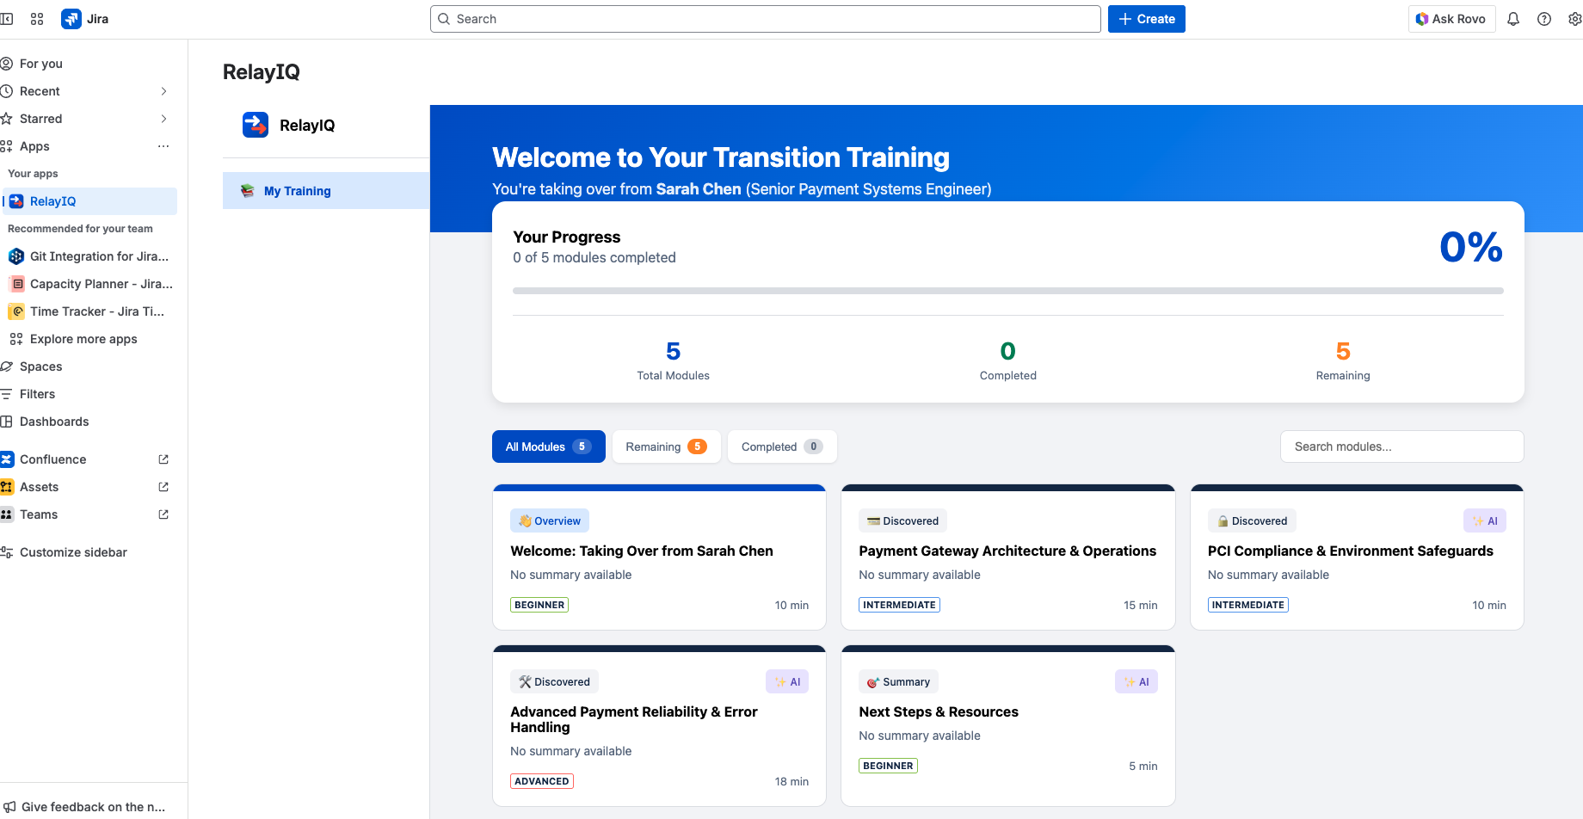The height and width of the screenshot is (819, 1583).
Task: Expand the Recent chevron
Action: 163,91
